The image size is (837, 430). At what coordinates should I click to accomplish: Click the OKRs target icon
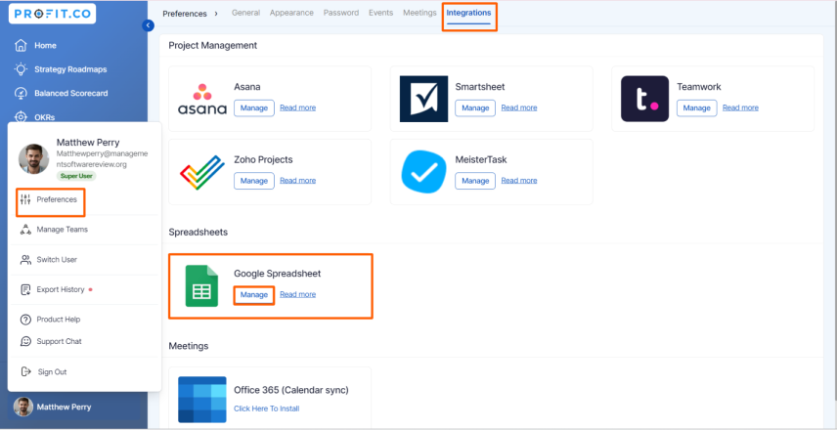[21, 117]
